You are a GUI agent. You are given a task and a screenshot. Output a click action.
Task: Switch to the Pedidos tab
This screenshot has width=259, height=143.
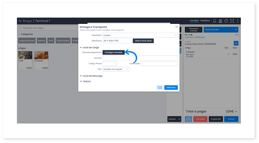pyautogui.click(x=205, y=21)
